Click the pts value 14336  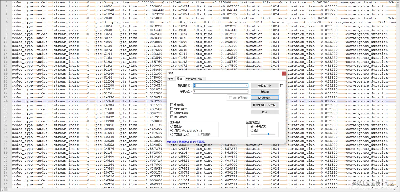coord(109,97)
